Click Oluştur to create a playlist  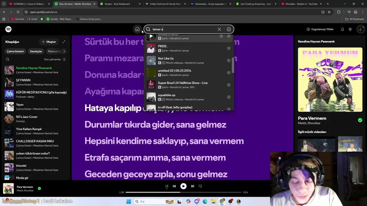pyautogui.click(x=49, y=42)
